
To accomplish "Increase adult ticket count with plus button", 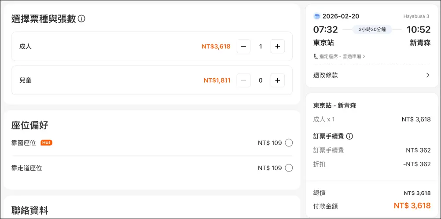I will point(277,46).
